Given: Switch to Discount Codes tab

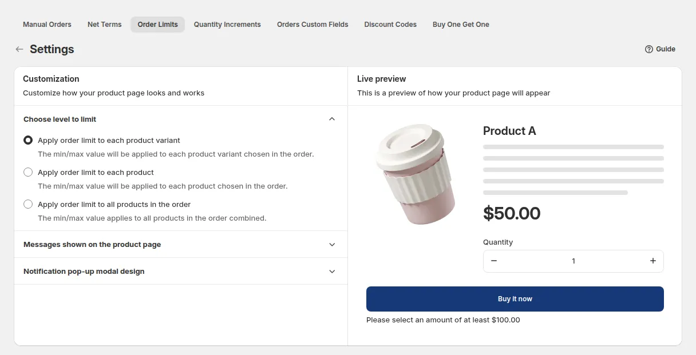Looking at the screenshot, I should pos(390,25).
